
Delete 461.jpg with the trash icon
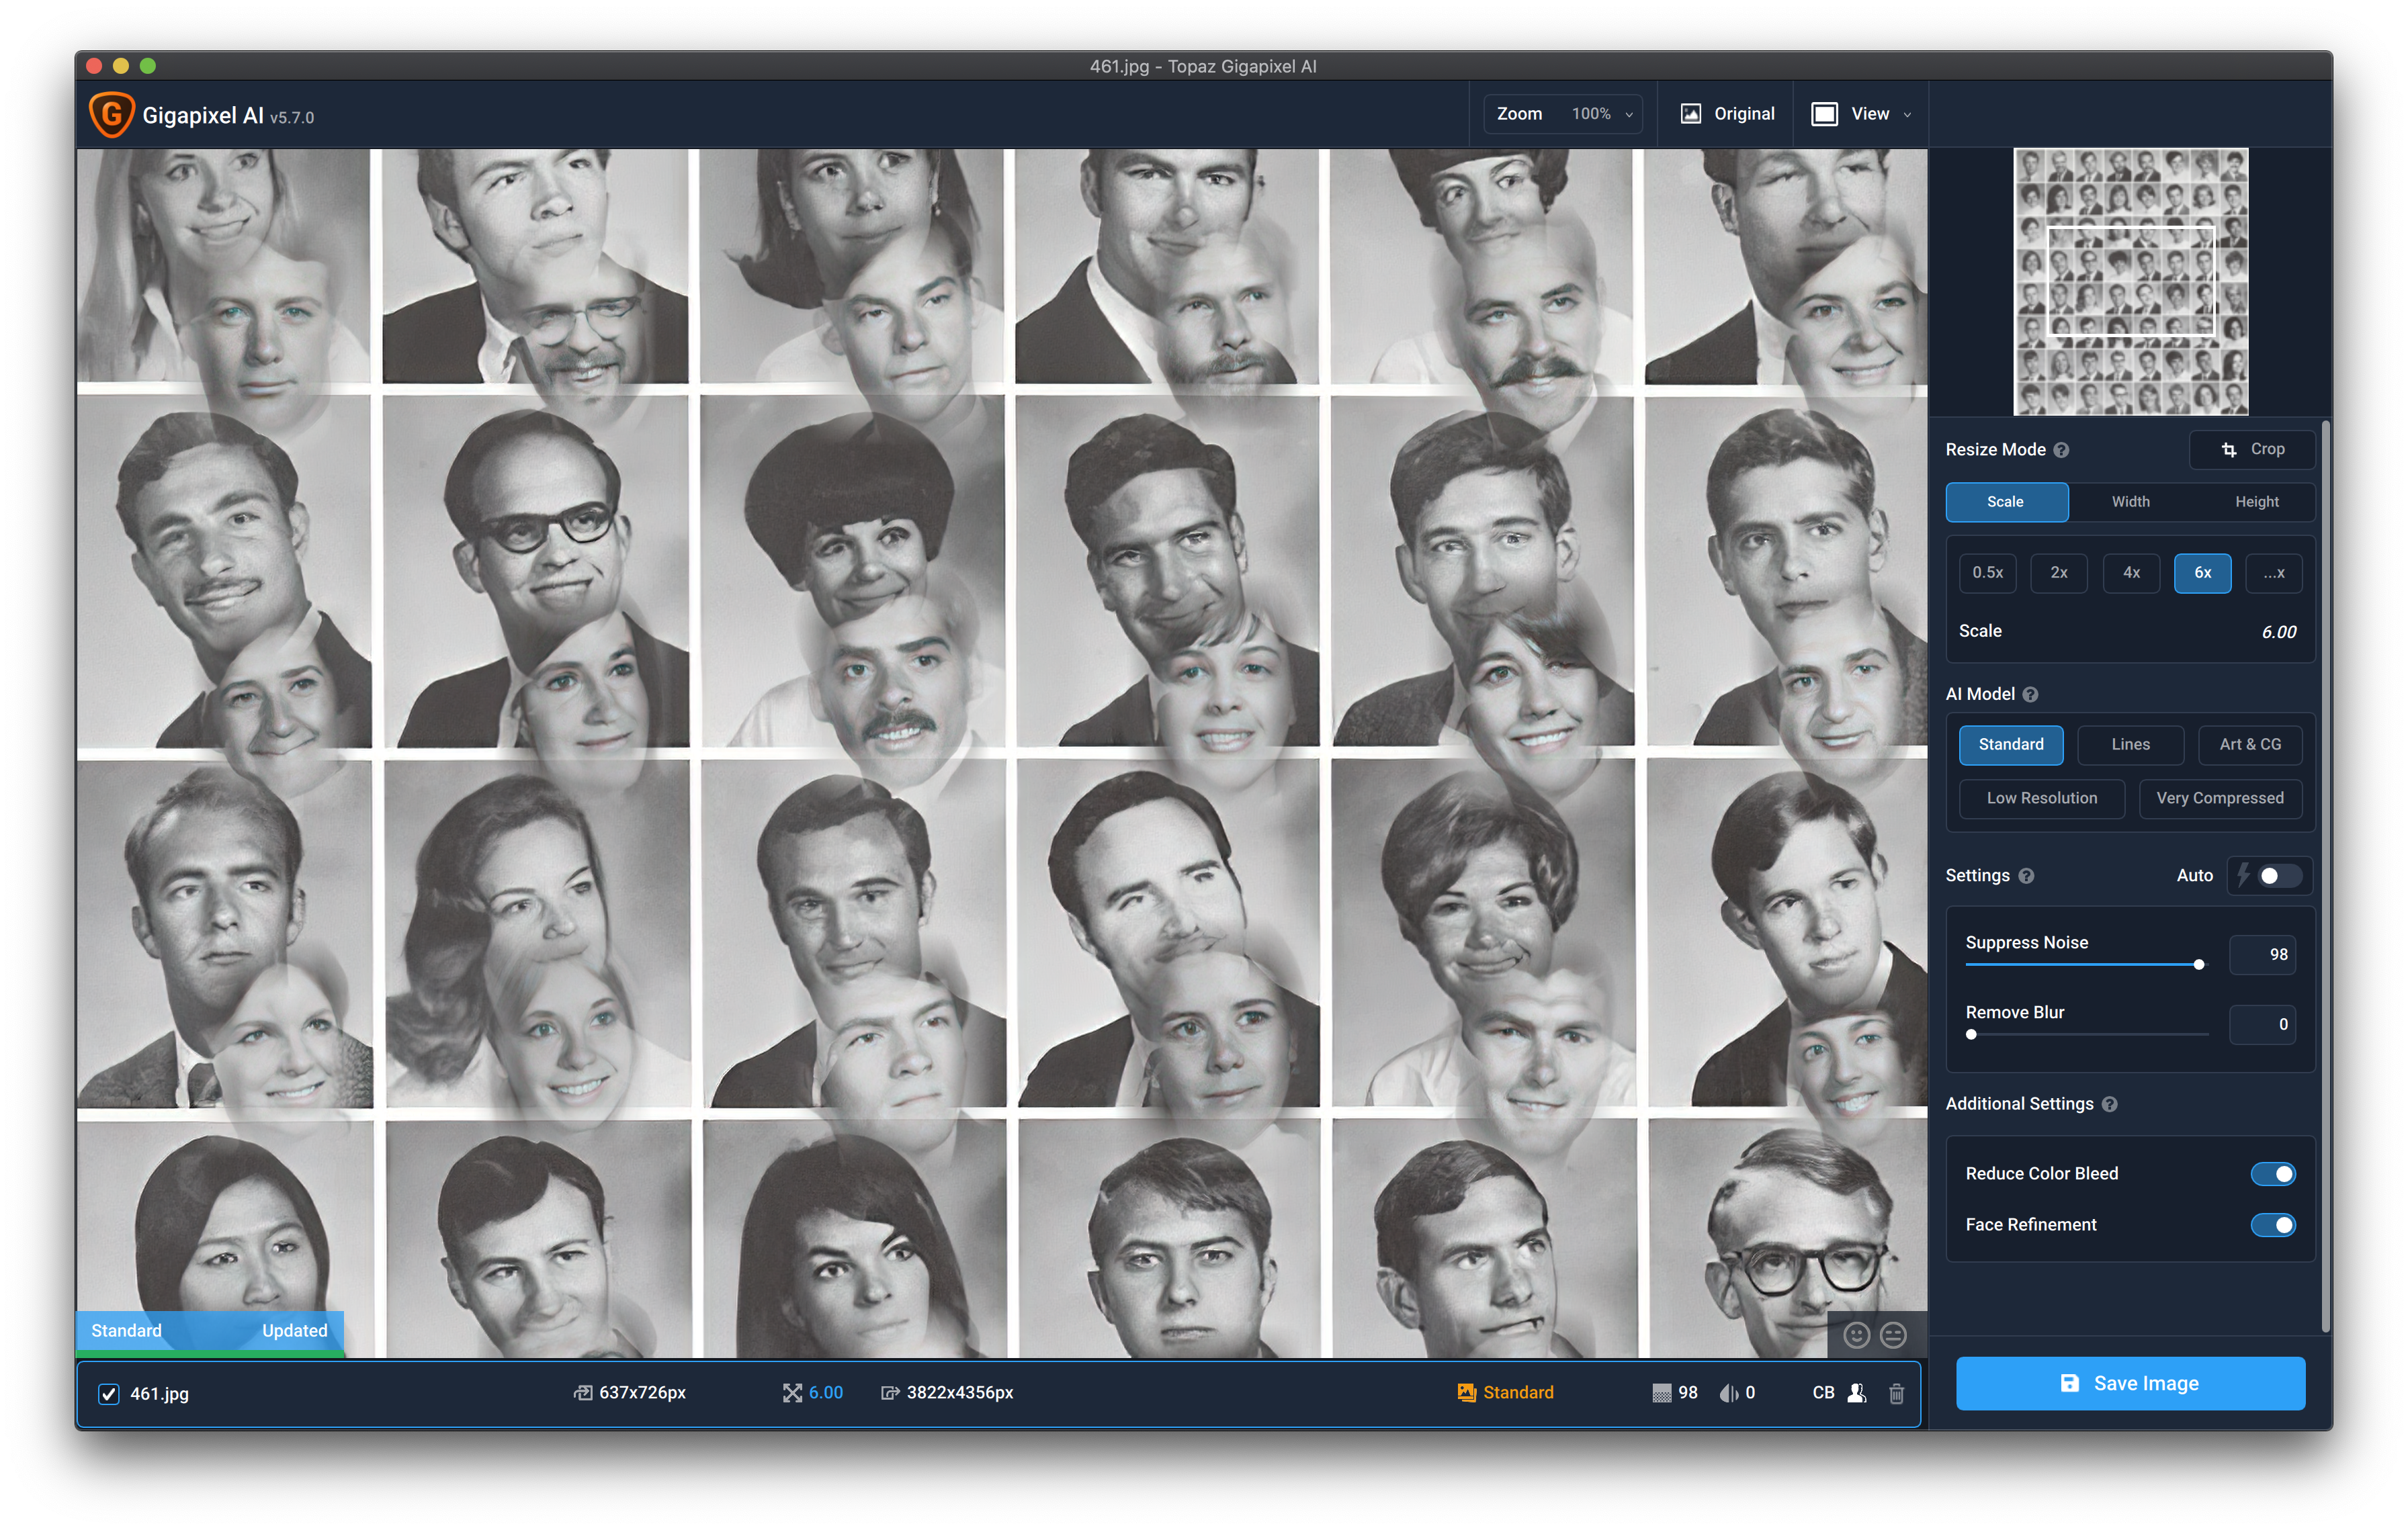(1896, 1393)
